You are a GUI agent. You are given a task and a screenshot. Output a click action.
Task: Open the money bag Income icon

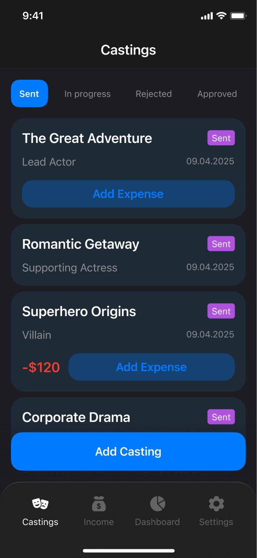pos(99,504)
